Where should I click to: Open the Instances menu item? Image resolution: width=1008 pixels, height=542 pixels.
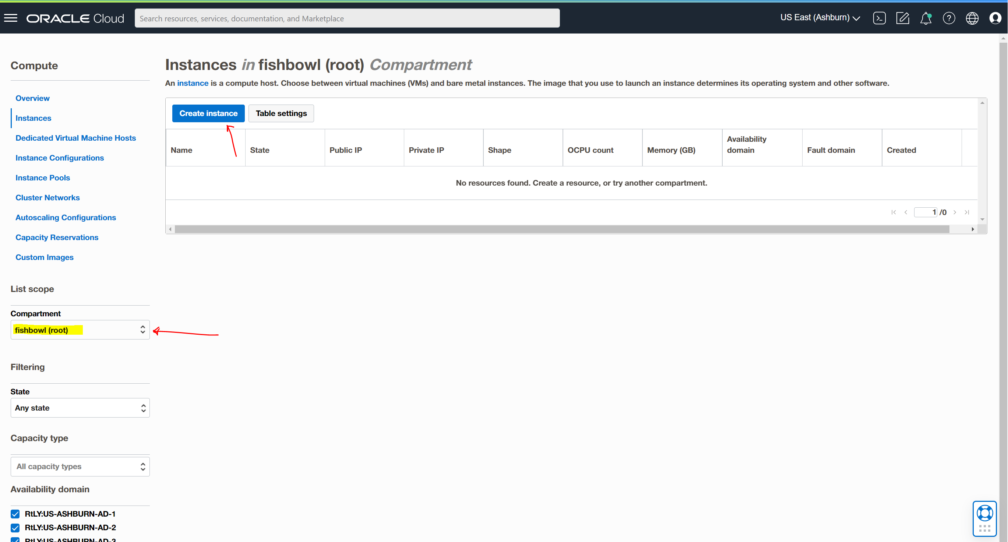tap(34, 118)
